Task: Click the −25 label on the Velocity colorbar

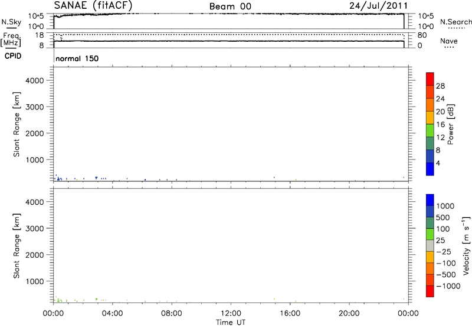Action: pyautogui.click(x=444, y=252)
